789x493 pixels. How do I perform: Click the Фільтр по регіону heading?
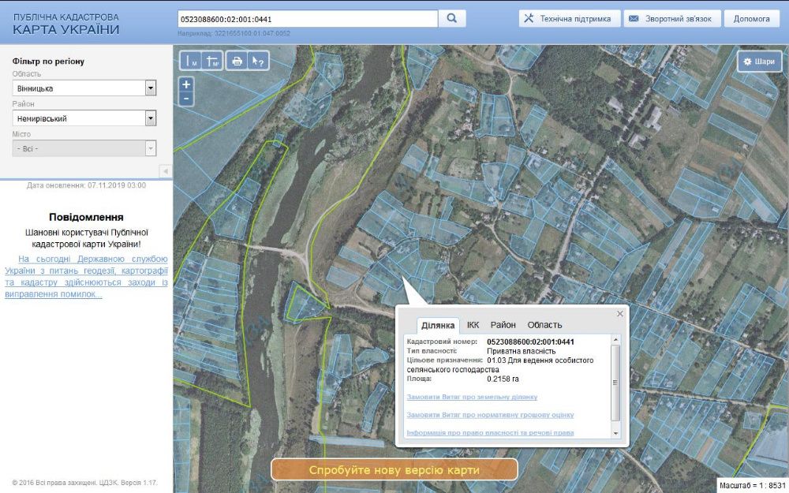point(48,62)
